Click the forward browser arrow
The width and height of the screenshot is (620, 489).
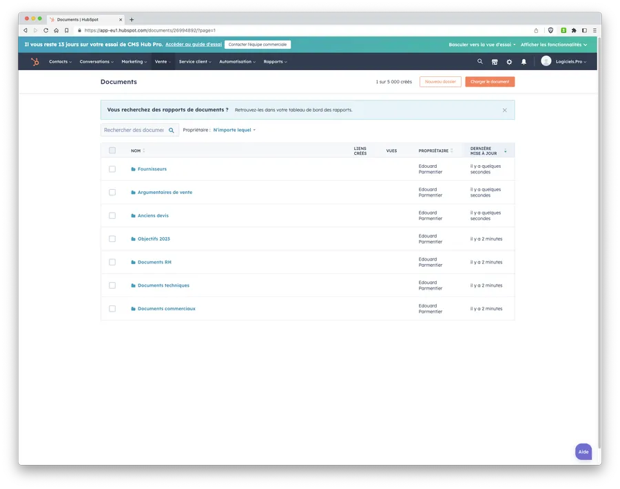click(35, 30)
